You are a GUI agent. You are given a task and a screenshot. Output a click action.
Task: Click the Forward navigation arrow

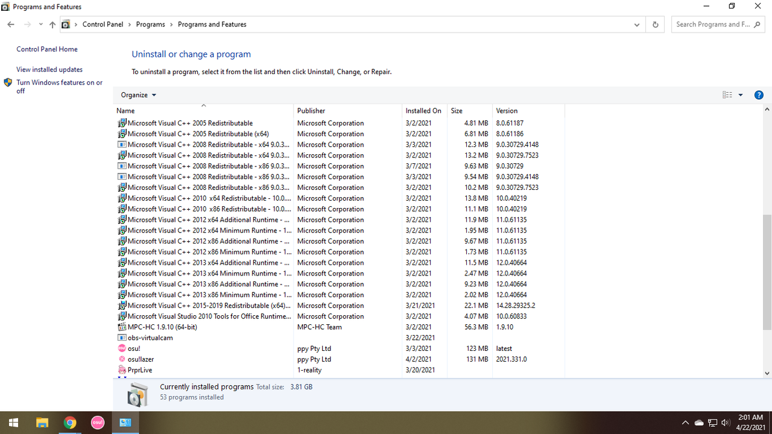pos(27,25)
